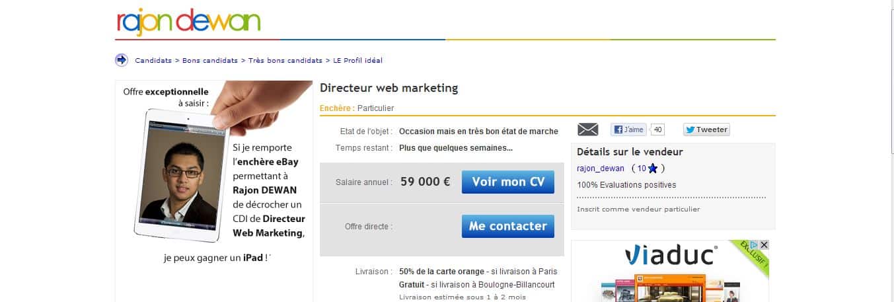This screenshot has height=302, width=894.
Task: Click the Tweeter button
Action: point(706,130)
